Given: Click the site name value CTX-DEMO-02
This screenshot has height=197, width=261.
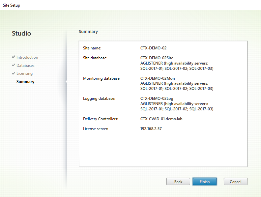Looking at the screenshot, I should (153, 48).
